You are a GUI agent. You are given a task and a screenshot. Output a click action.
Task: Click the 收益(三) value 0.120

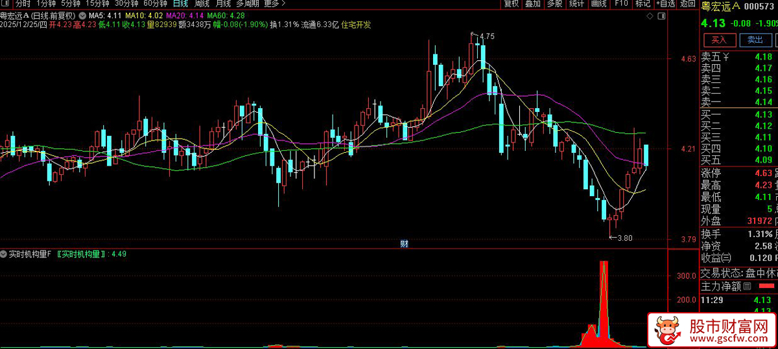click(760, 258)
